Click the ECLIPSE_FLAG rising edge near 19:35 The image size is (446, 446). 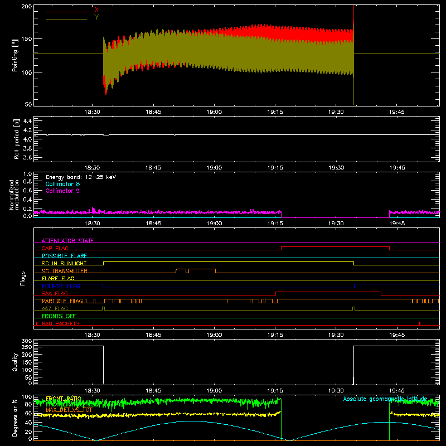point(355,286)
